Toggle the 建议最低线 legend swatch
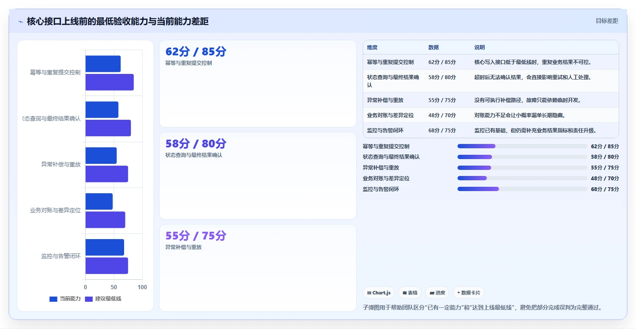 click(89, 299)
